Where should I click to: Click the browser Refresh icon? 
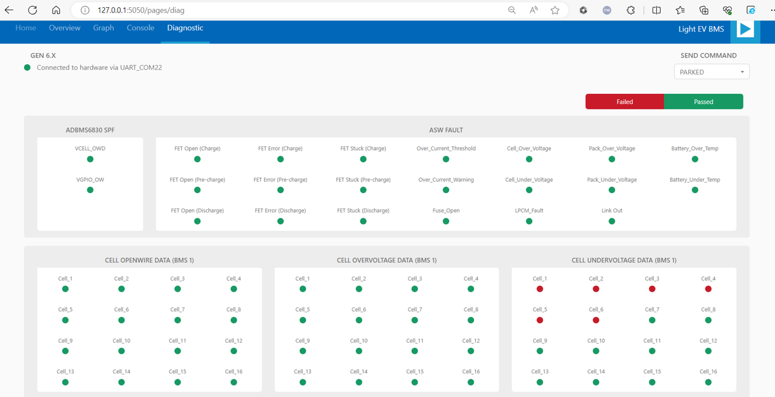(x=31, y=10)
